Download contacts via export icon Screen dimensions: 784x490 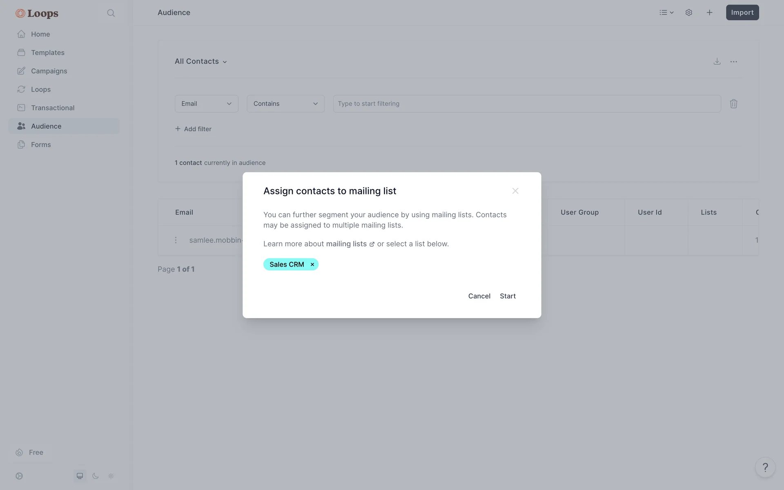click(717, 62)
